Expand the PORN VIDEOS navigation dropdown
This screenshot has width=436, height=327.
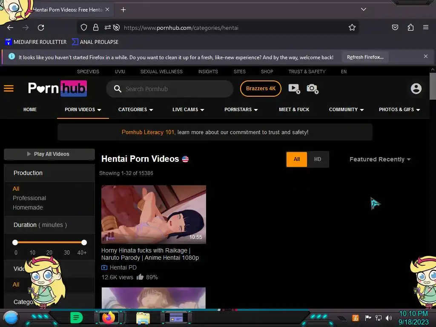point(83,109)
